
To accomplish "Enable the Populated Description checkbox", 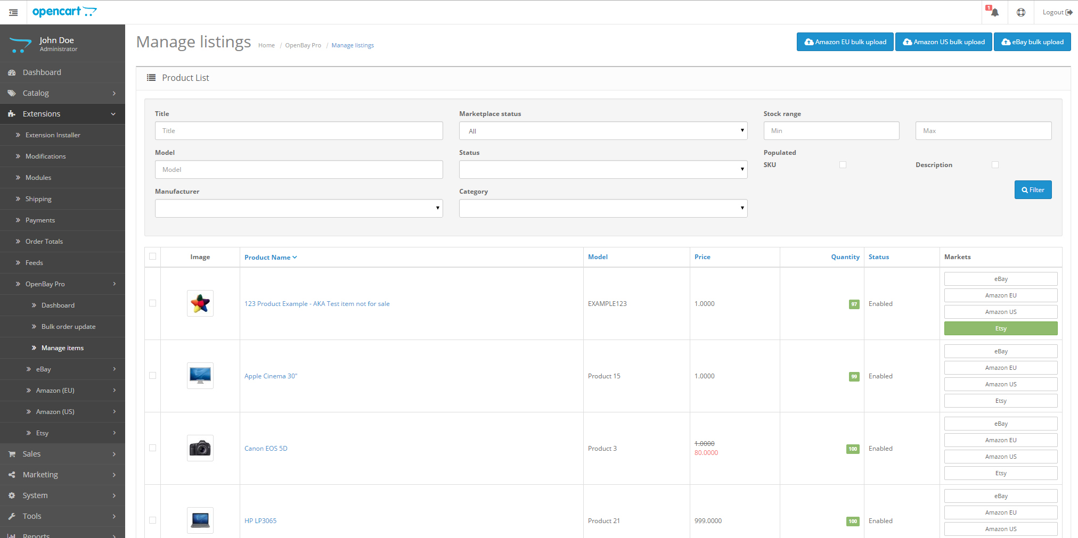I will (x=995, y=164).
